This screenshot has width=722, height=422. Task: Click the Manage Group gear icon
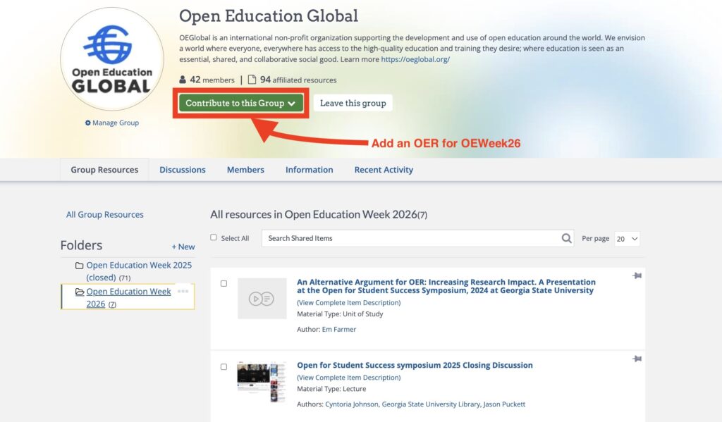pos(88,123)
